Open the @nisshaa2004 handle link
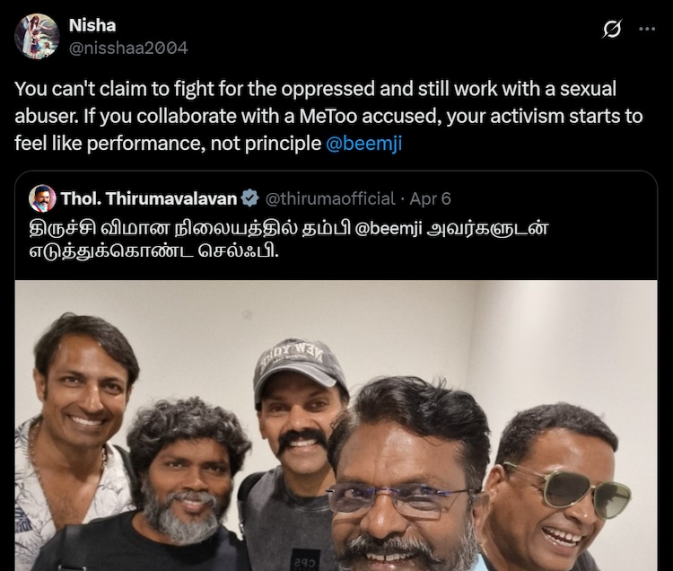Image resolution: width=673 pixels, height=571 pixels. pos(128,48)
